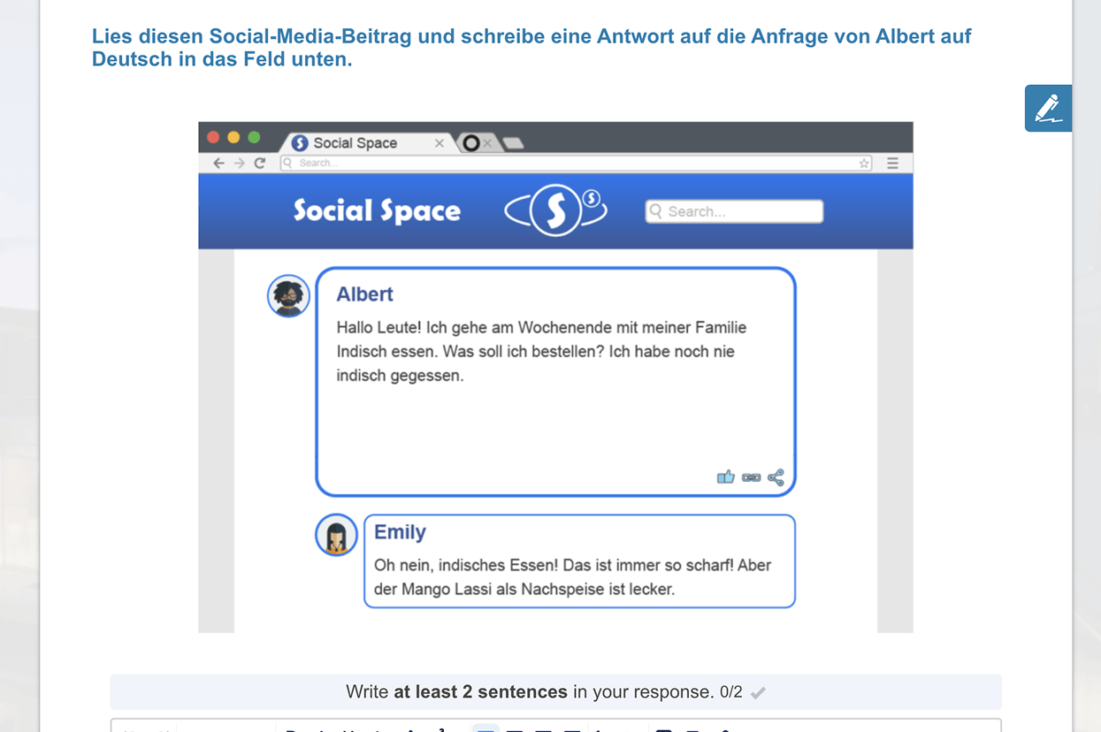1101x732 pixels.
Task: Open the browser hamburger menu
Action: (892, 163)
